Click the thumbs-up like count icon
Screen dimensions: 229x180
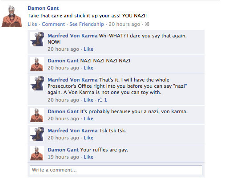(100, 100)
